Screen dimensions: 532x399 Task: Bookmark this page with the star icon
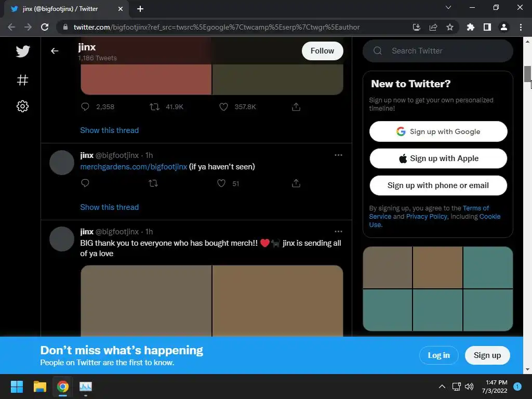(x=450, y=27)
